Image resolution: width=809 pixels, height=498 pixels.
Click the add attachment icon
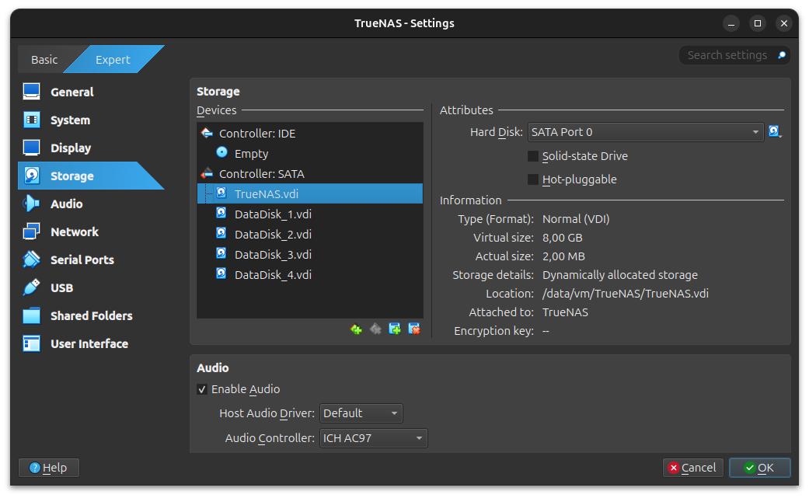click(x=395, y=329)
